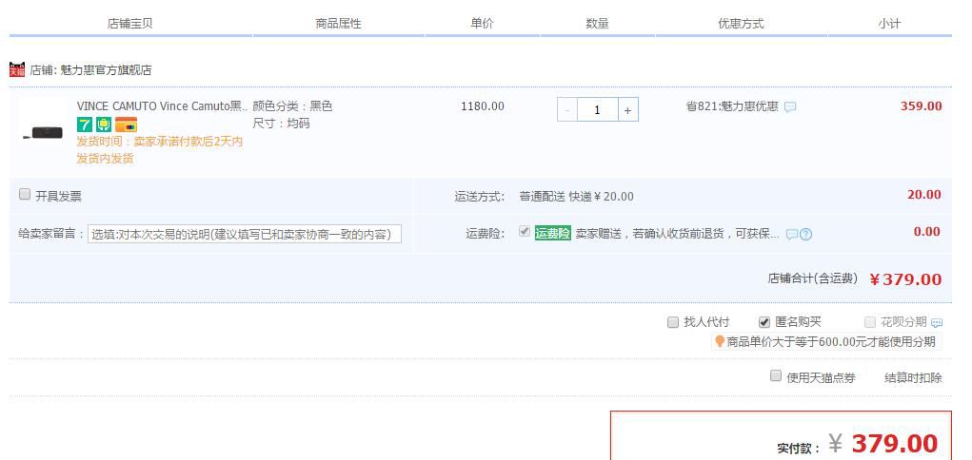Click the question mark help icon for 运费险
Image resolution: width=972 pixels, height=460 pixels.
(x=806, y=235)
